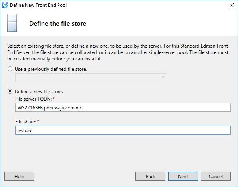Click the Use a previously defined file store label
The image size is (238, 187).
point(51,69)
